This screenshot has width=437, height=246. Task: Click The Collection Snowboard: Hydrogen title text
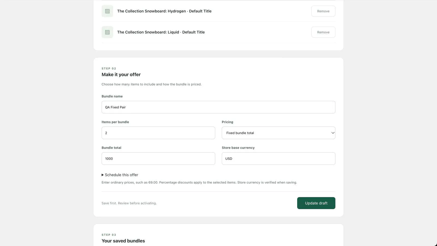point(164,11)
